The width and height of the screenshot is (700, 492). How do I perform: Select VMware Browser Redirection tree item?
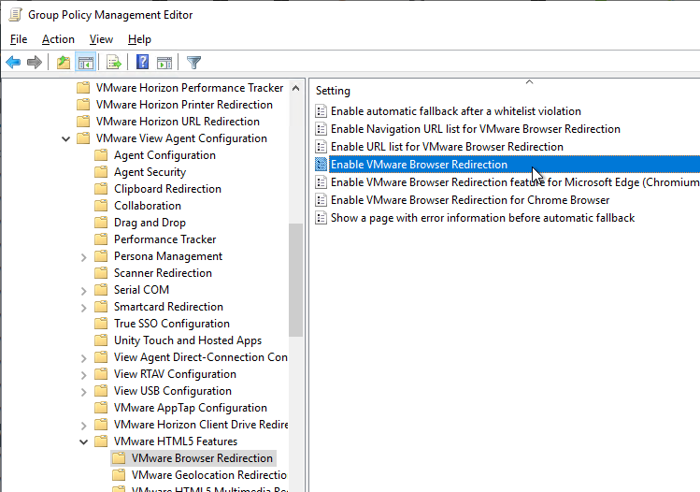click(202, 458)
